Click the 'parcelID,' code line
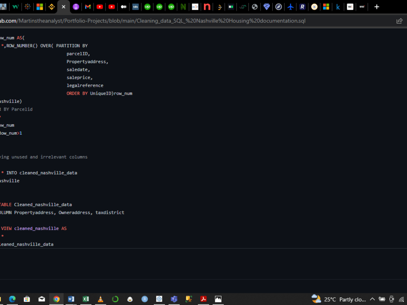This screenshot has width=407, height=305. [x=78, y=54]
